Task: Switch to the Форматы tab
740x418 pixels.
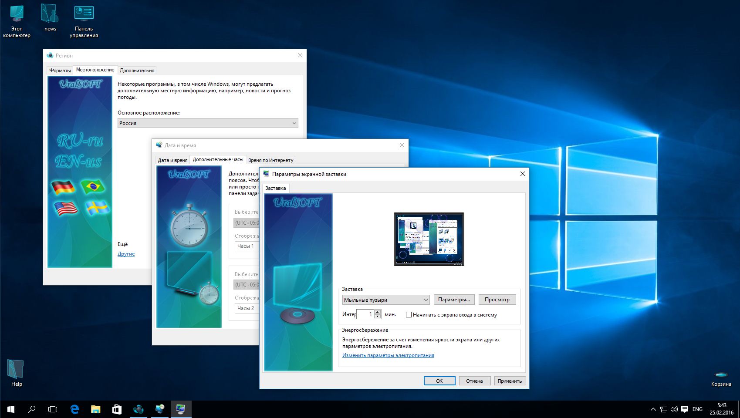Action: pyautogui.click(x=60, y=71)
